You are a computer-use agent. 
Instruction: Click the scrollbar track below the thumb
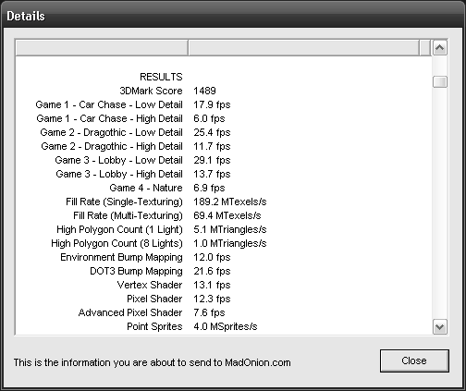pos(440,203)
